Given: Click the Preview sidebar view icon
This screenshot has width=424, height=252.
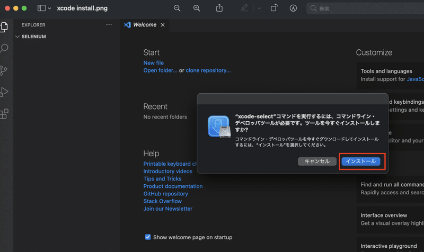Looking at the screenshot, I should click(41, 8).
